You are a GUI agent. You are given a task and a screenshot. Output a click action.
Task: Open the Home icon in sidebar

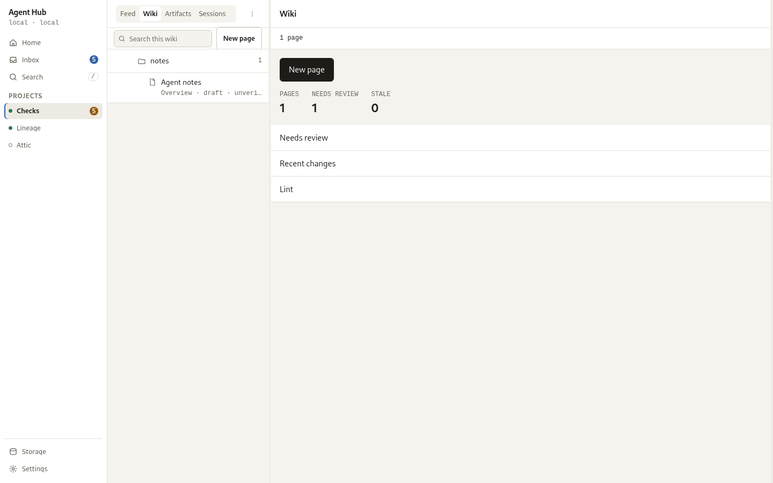tap(13, 43)
